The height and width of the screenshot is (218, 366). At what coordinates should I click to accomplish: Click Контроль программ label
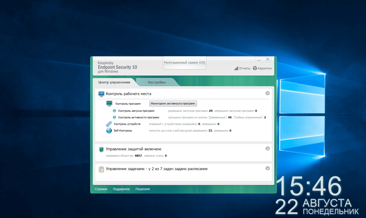128,104
